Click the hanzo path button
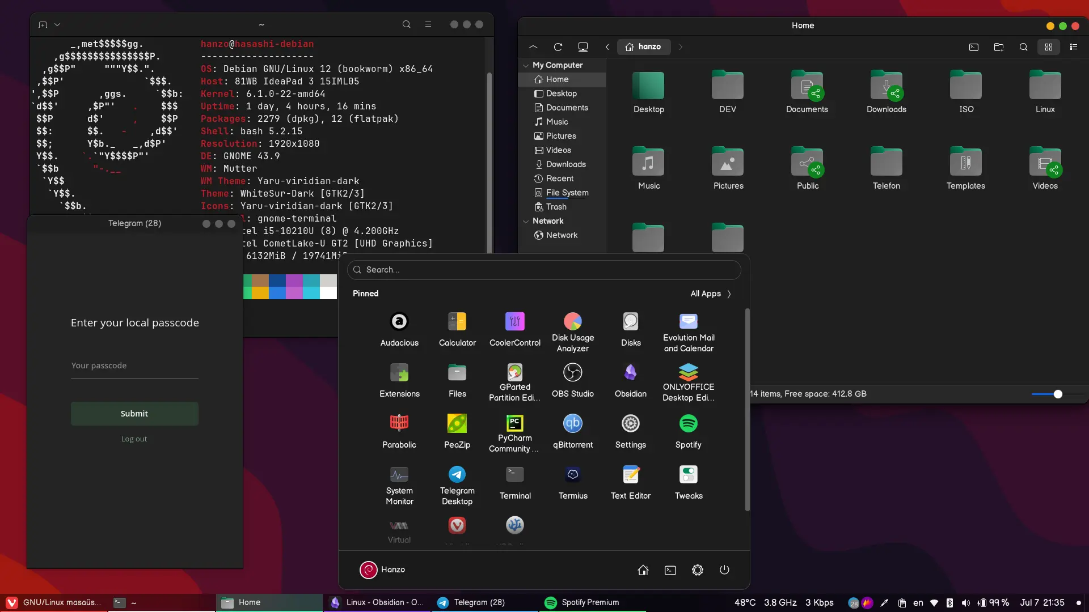 tap(644, 47)
